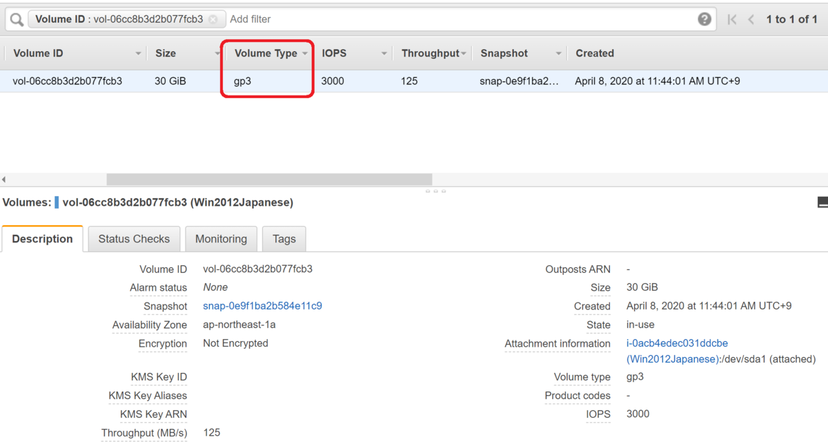Click the Throughput (MB/s) label

coord(144,433)
